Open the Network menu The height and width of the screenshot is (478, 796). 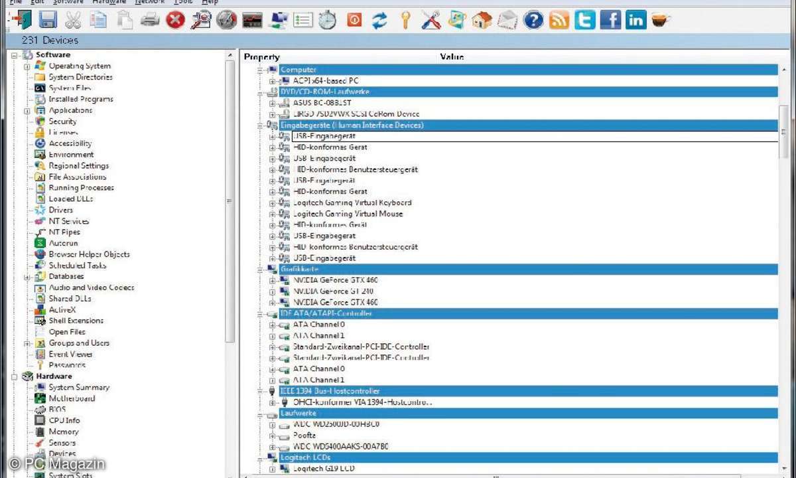150,2
